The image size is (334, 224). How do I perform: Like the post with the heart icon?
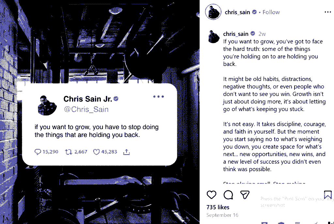coord(211,195)
